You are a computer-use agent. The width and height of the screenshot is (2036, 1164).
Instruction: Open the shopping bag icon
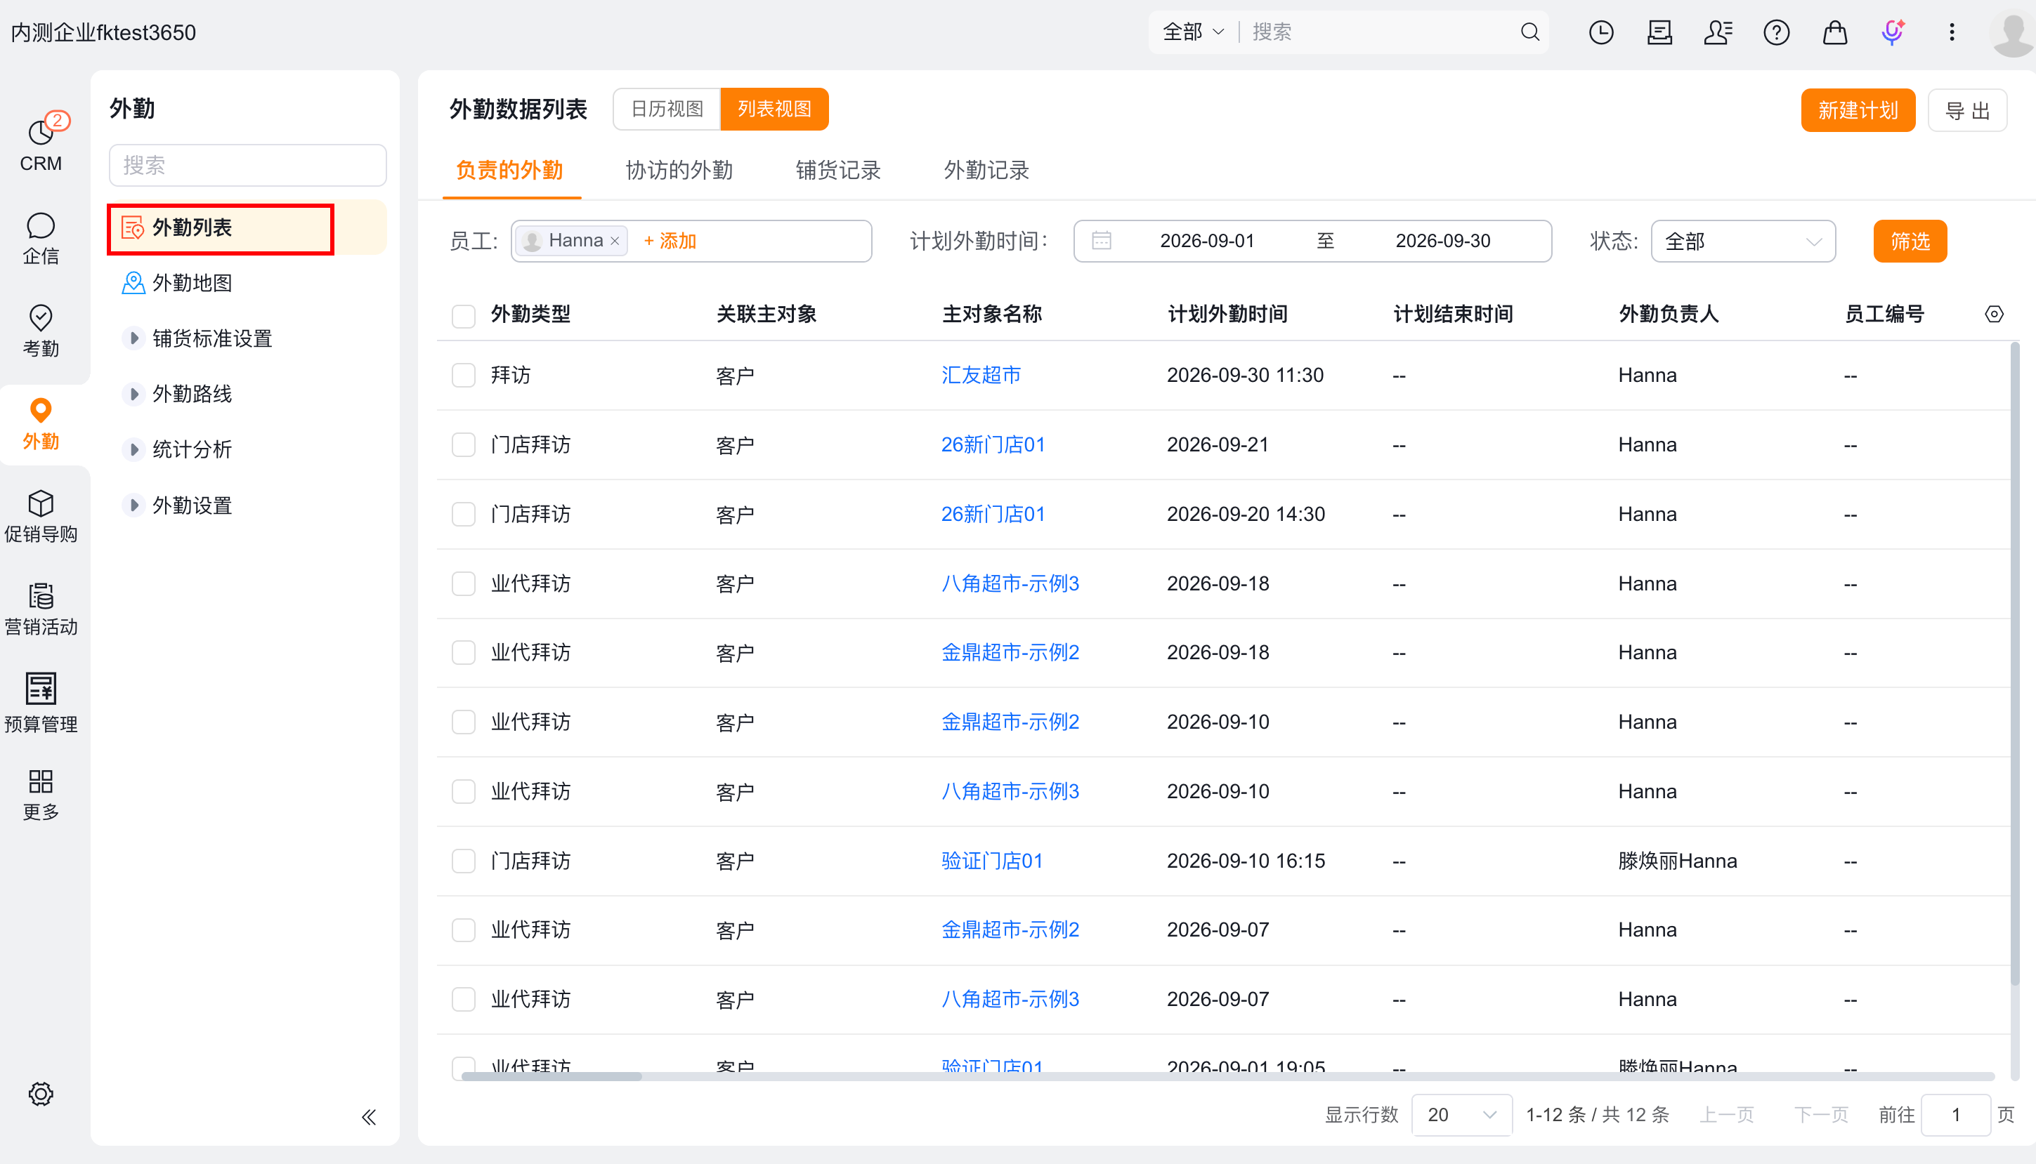(1834, 32)
